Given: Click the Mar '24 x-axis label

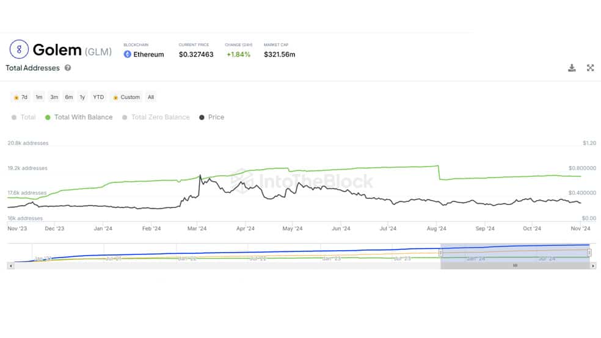Looking at the screenshot, I should [x=197, y=229].
